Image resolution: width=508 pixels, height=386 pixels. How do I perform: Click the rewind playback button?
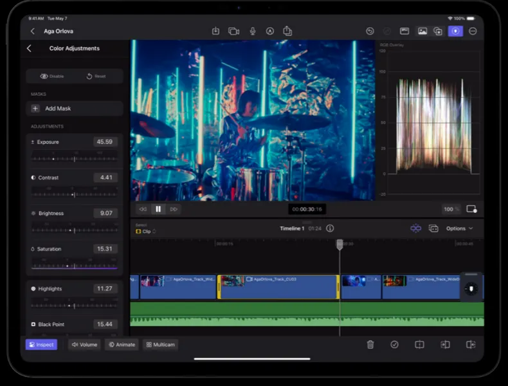(x=143, y=209)
